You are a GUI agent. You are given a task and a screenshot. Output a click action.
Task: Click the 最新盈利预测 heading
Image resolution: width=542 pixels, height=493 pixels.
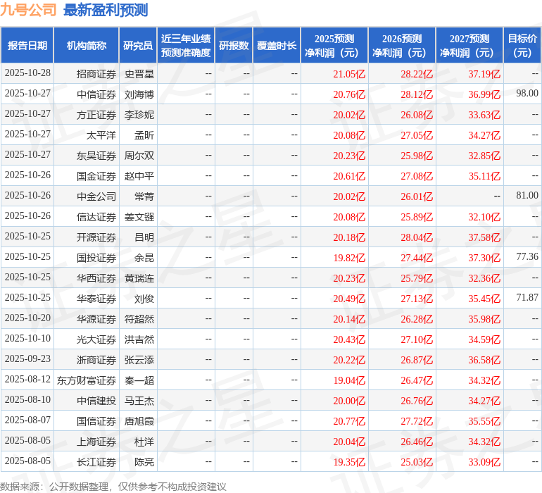click(106, 10)
